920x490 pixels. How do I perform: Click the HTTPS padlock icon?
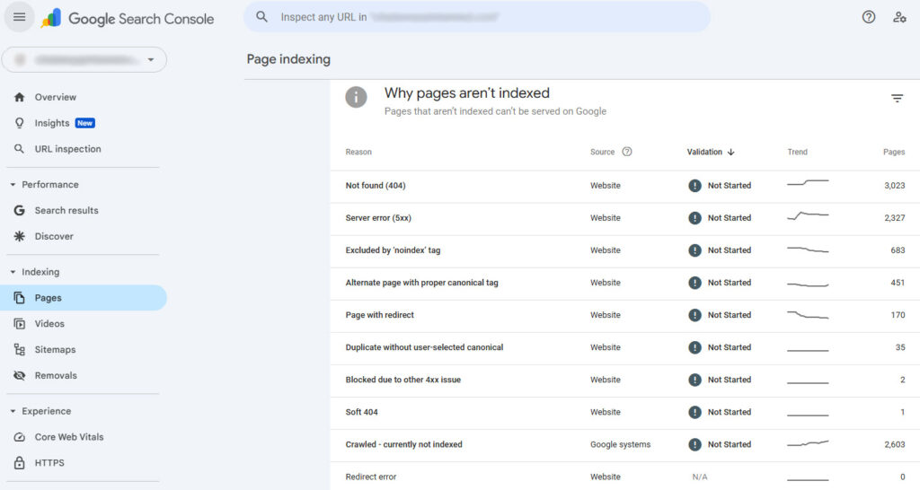tap(20, 463)
